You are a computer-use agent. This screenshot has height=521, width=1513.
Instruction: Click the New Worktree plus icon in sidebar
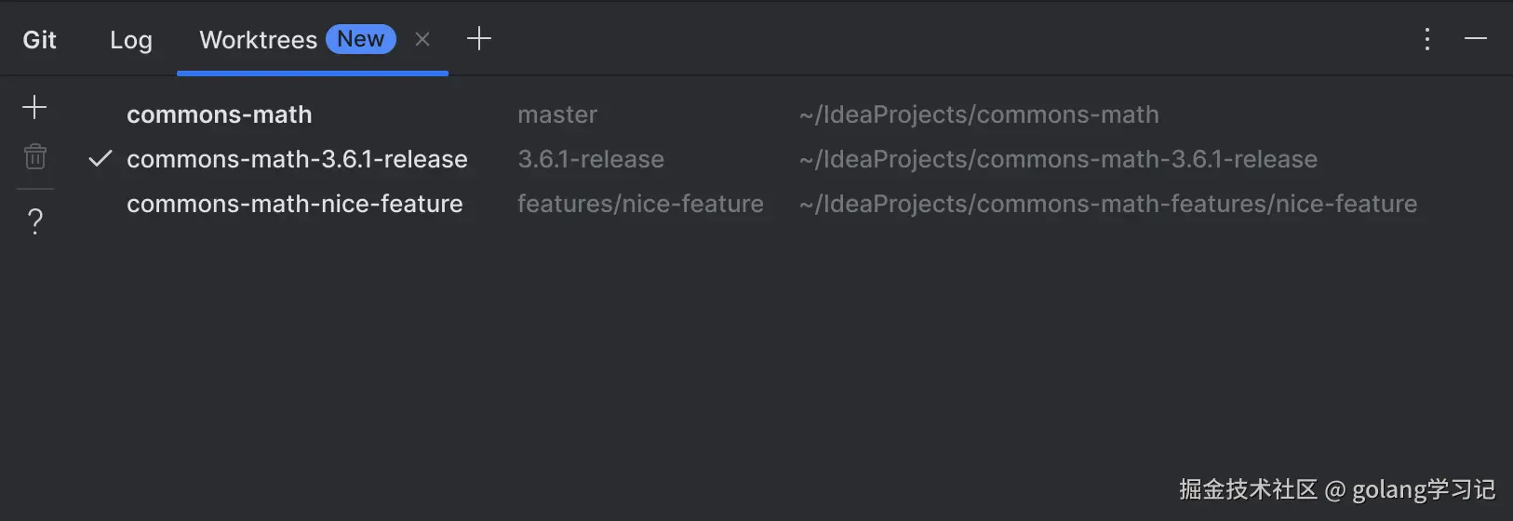(34, 108)
